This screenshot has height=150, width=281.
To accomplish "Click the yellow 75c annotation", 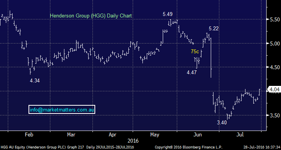I will pos(195,52).
